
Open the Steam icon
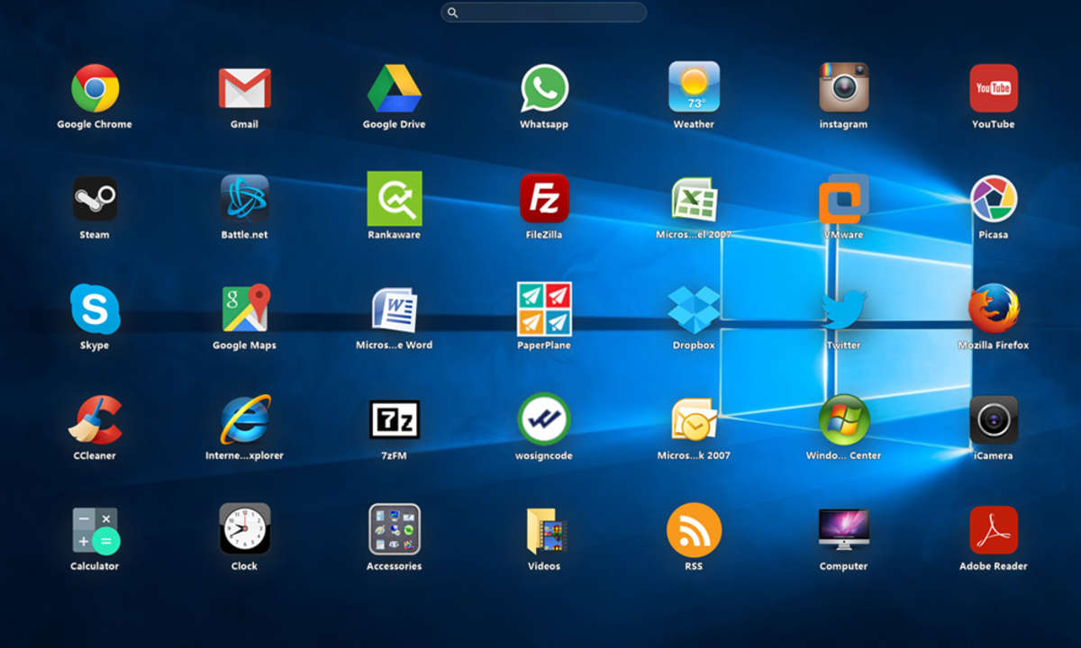[95, 199]
